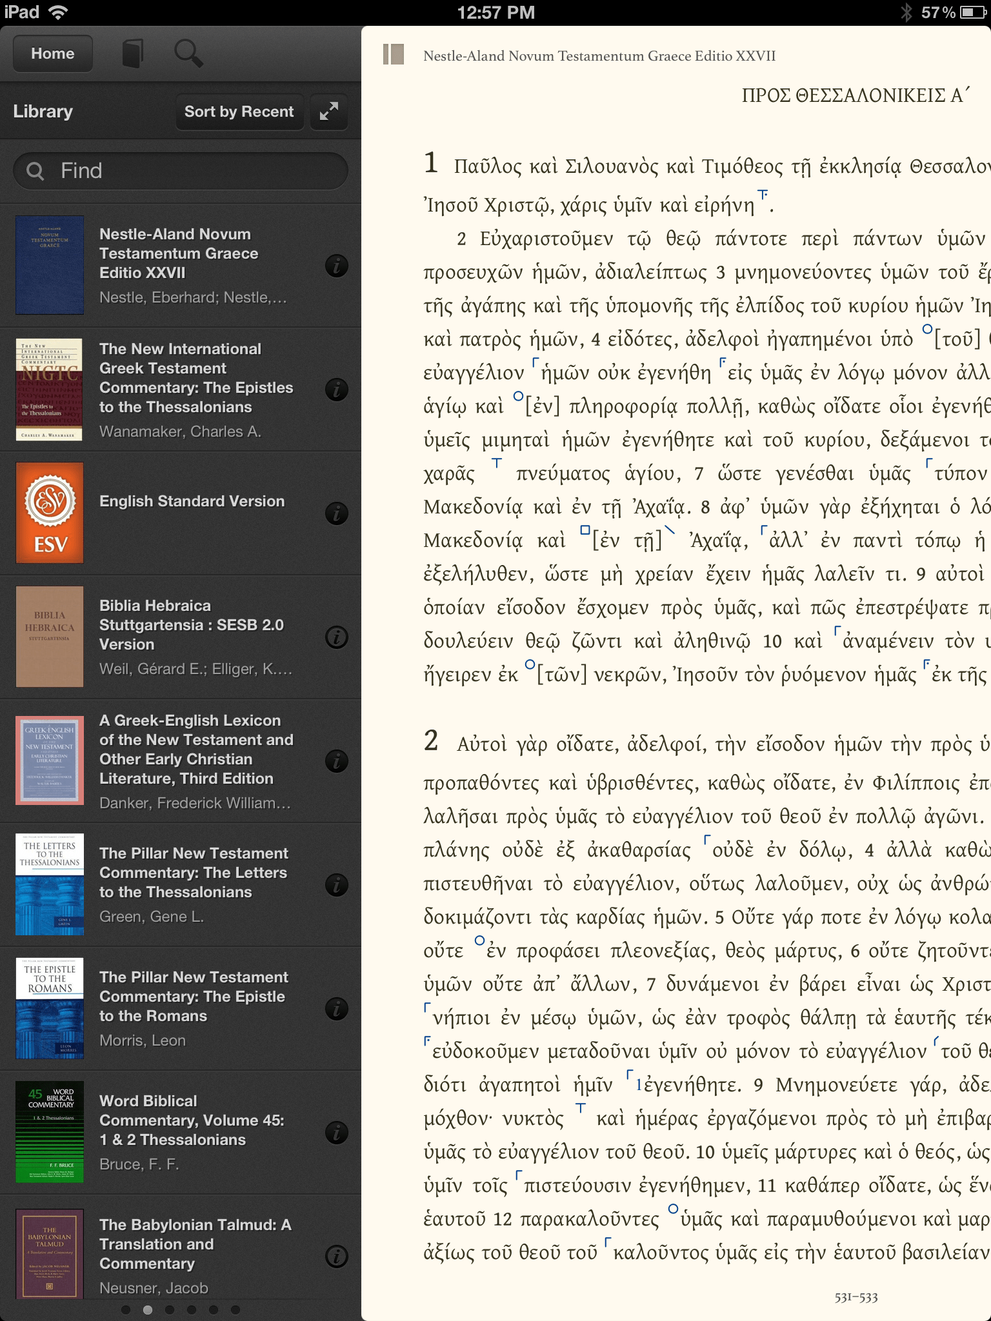The height and width of the screenshot is (1321, 991).
Task: Toggle the sidebar panel icon in reader
Action: (x=394, y=54)
